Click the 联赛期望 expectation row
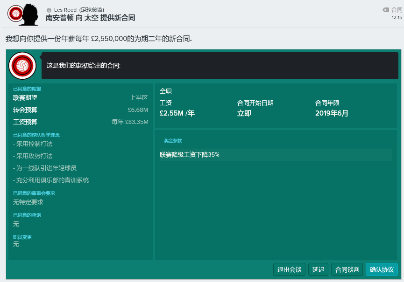The width and height of the screenshot is (404, 282). tap(80, 98)
